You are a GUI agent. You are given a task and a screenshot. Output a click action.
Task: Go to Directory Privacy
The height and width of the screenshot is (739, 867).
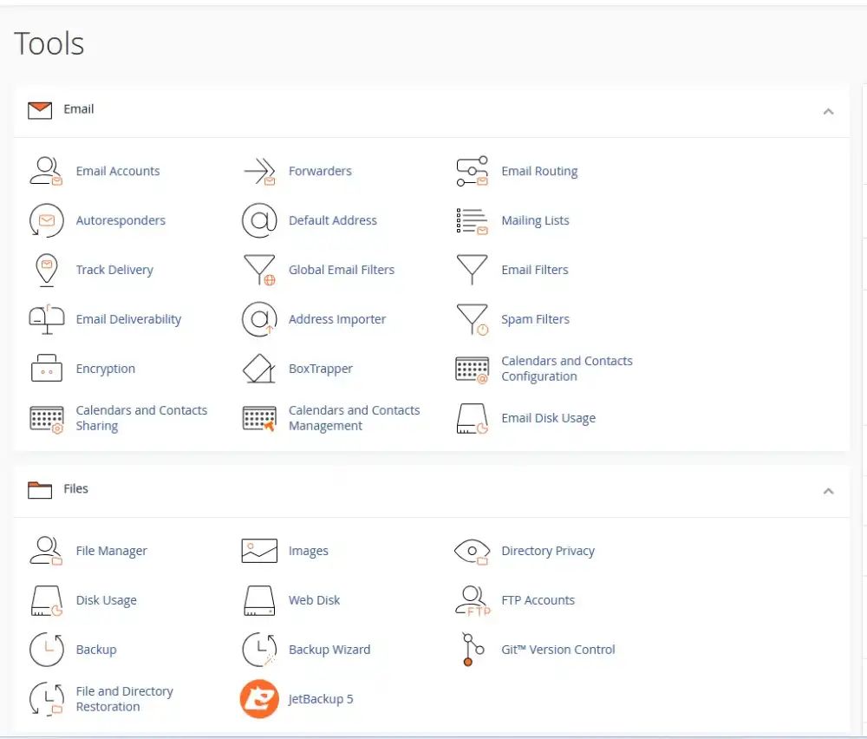(x=548, y=550)
